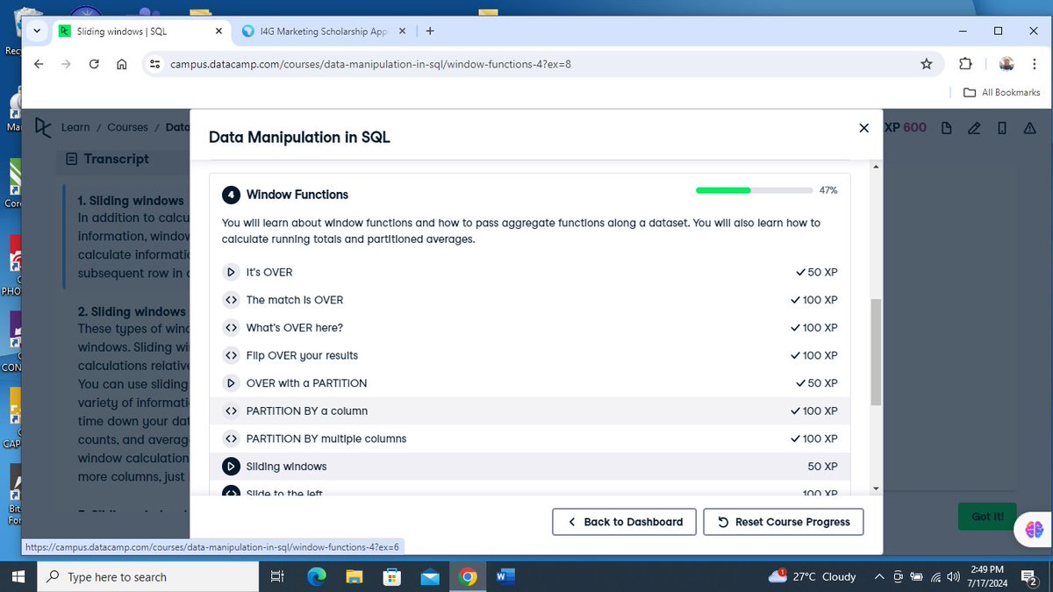Click the DataCamp logo in header
The image size is (1053, 592).
(42, 128)
